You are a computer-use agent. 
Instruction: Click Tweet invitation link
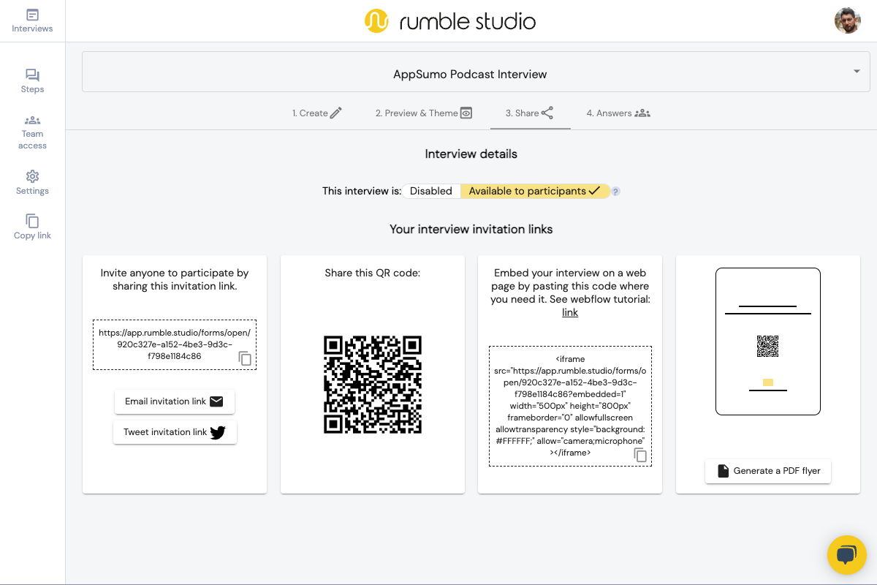(175, 432)
